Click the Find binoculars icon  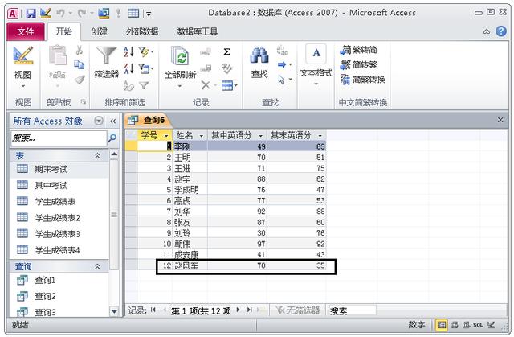(259, 55)
